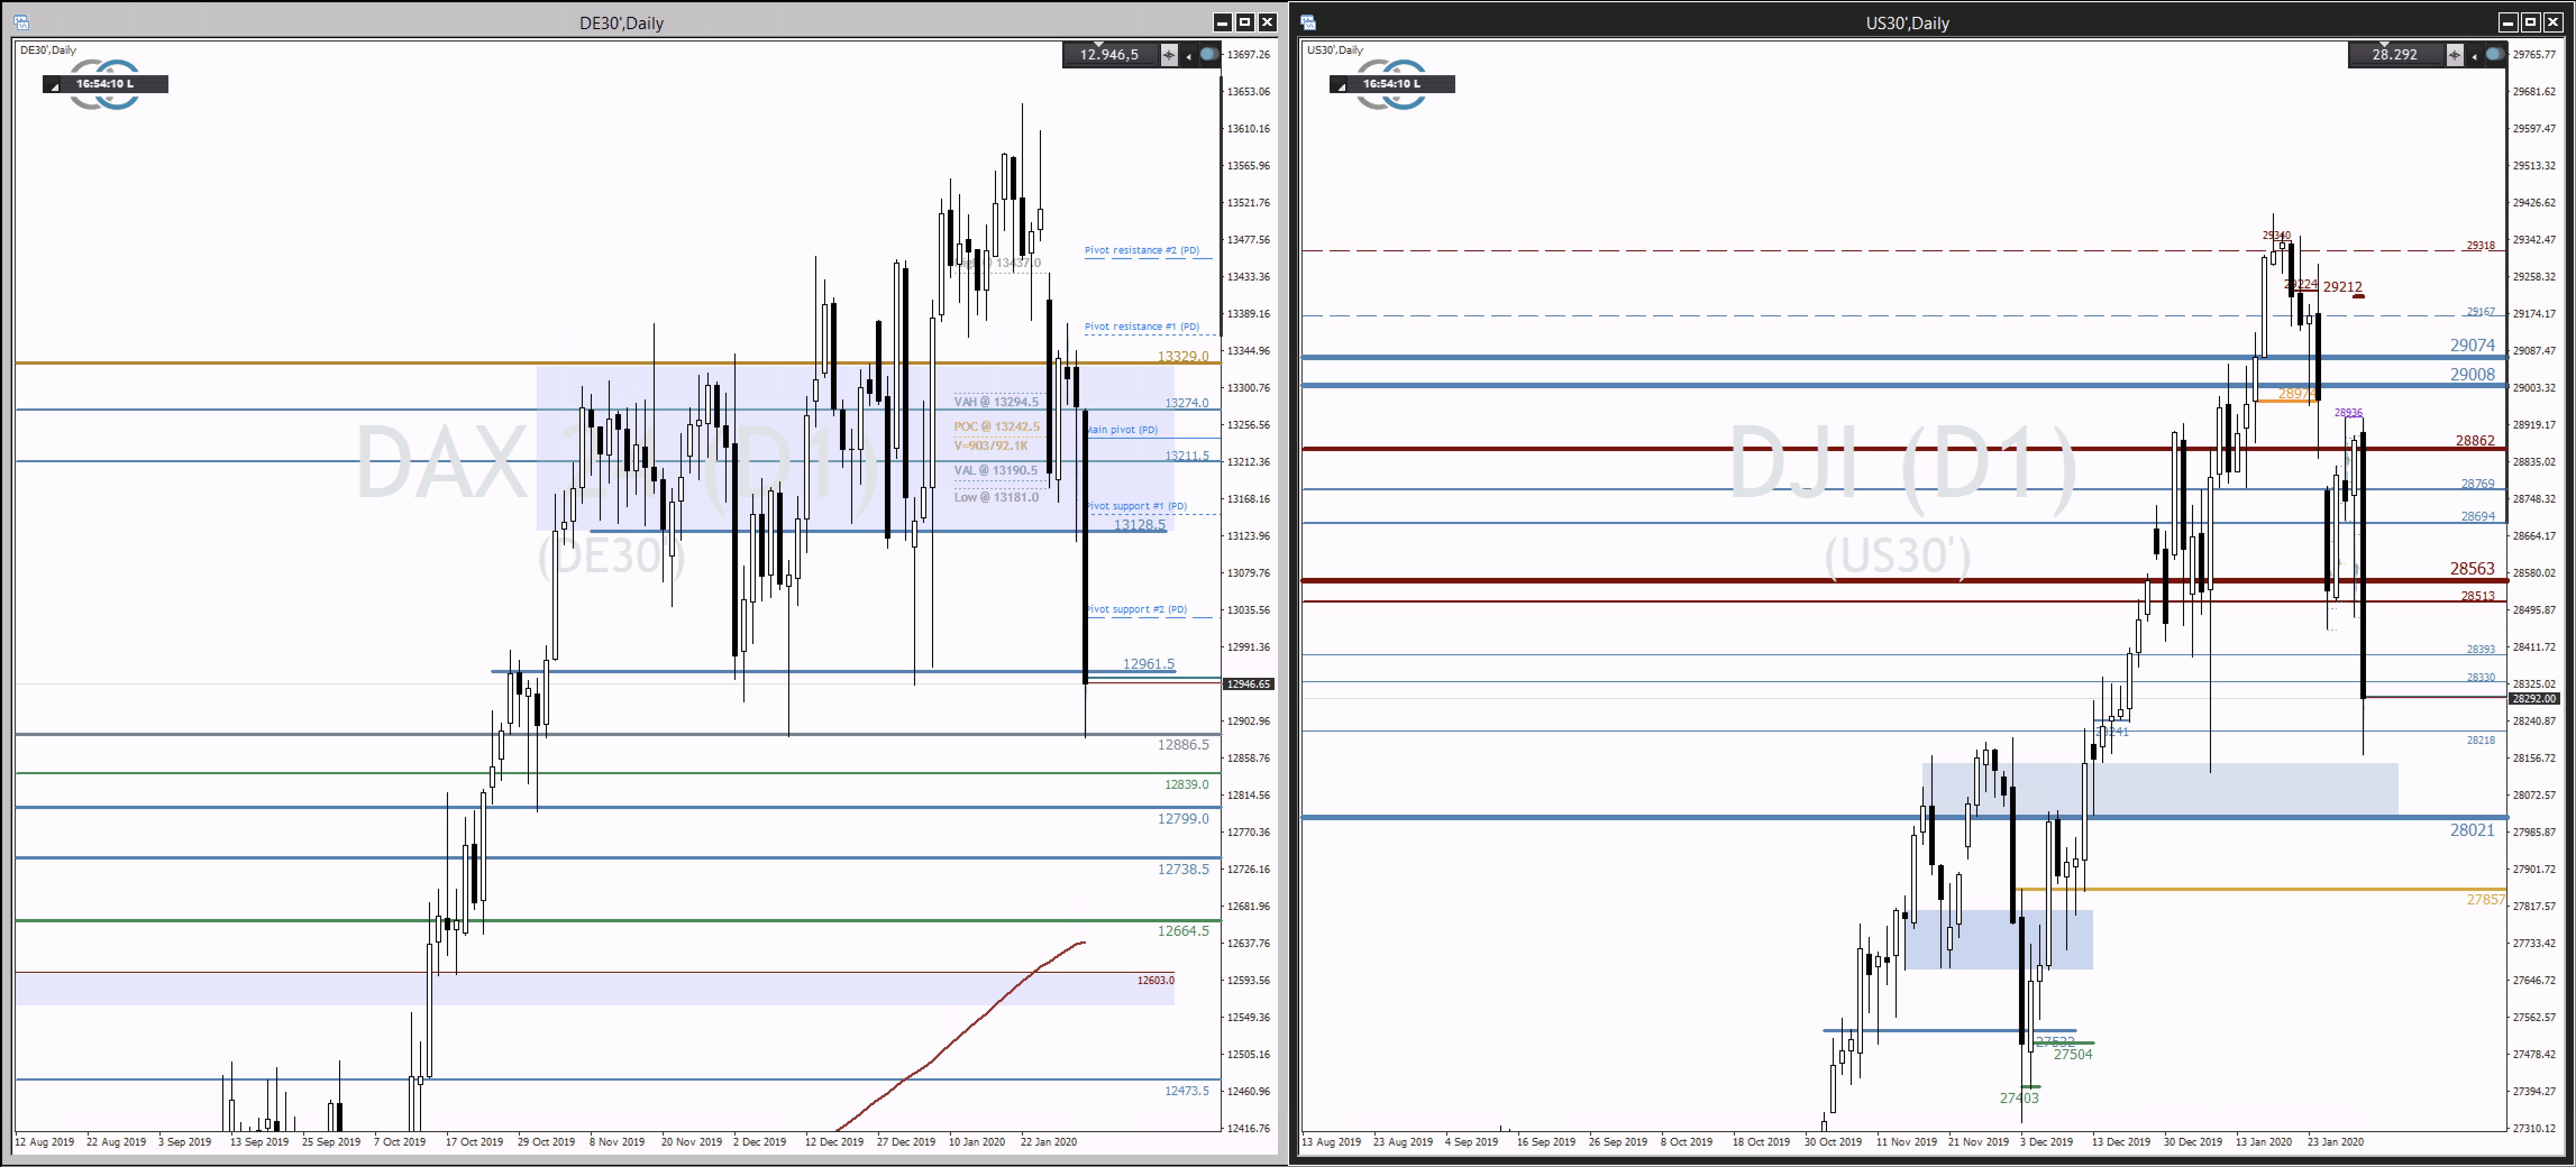This screenshot has width=2576, height=1167.
Task: Select the green 12839.0 level label
Action: coord(1187,784)
